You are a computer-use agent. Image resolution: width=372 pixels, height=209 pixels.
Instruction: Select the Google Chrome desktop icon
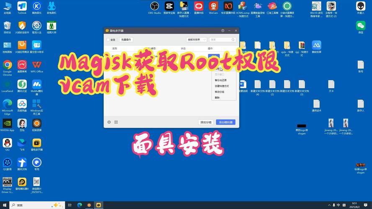coord(8,68)
